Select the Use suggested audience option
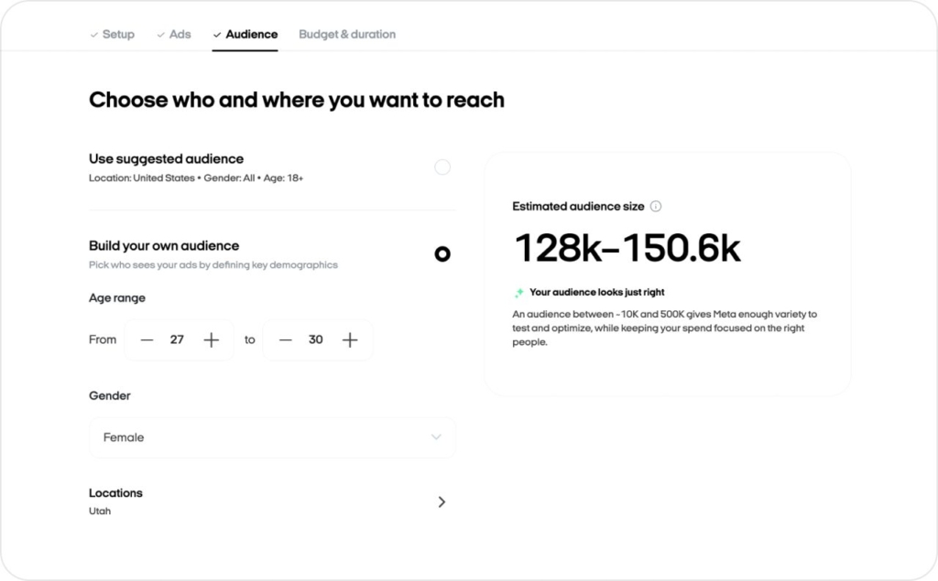 (442, 167)
